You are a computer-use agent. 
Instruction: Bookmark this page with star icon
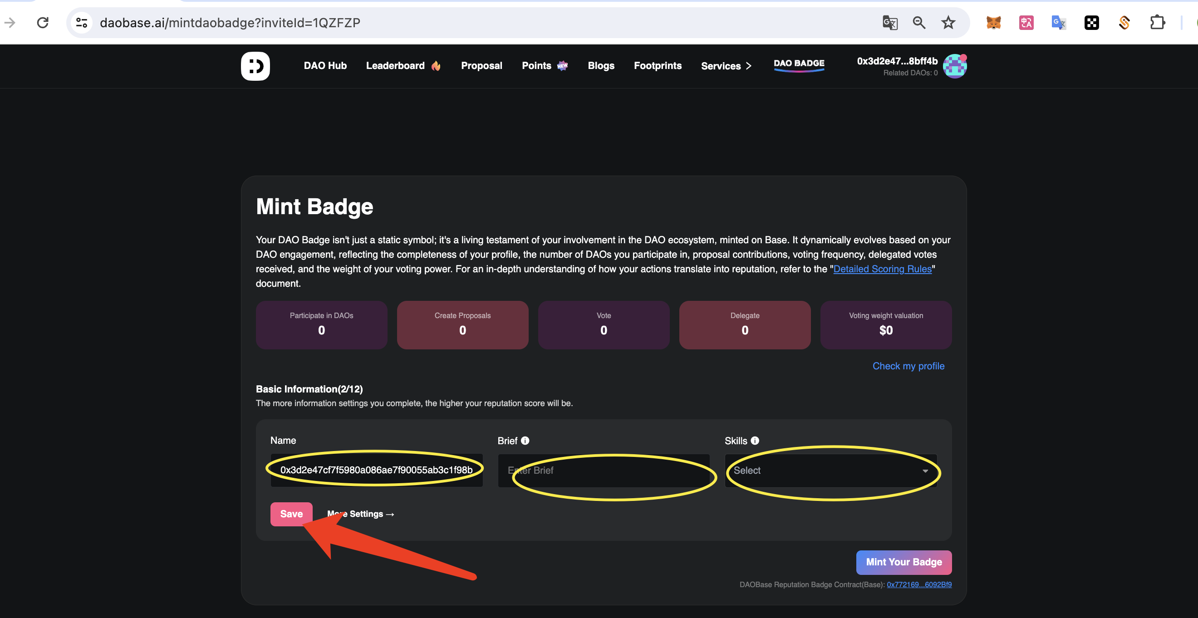point(948,22)
